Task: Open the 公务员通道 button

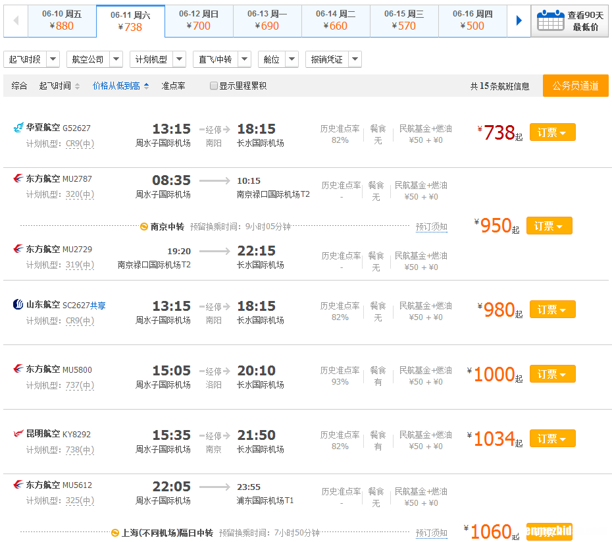Action: pos(575,86)
